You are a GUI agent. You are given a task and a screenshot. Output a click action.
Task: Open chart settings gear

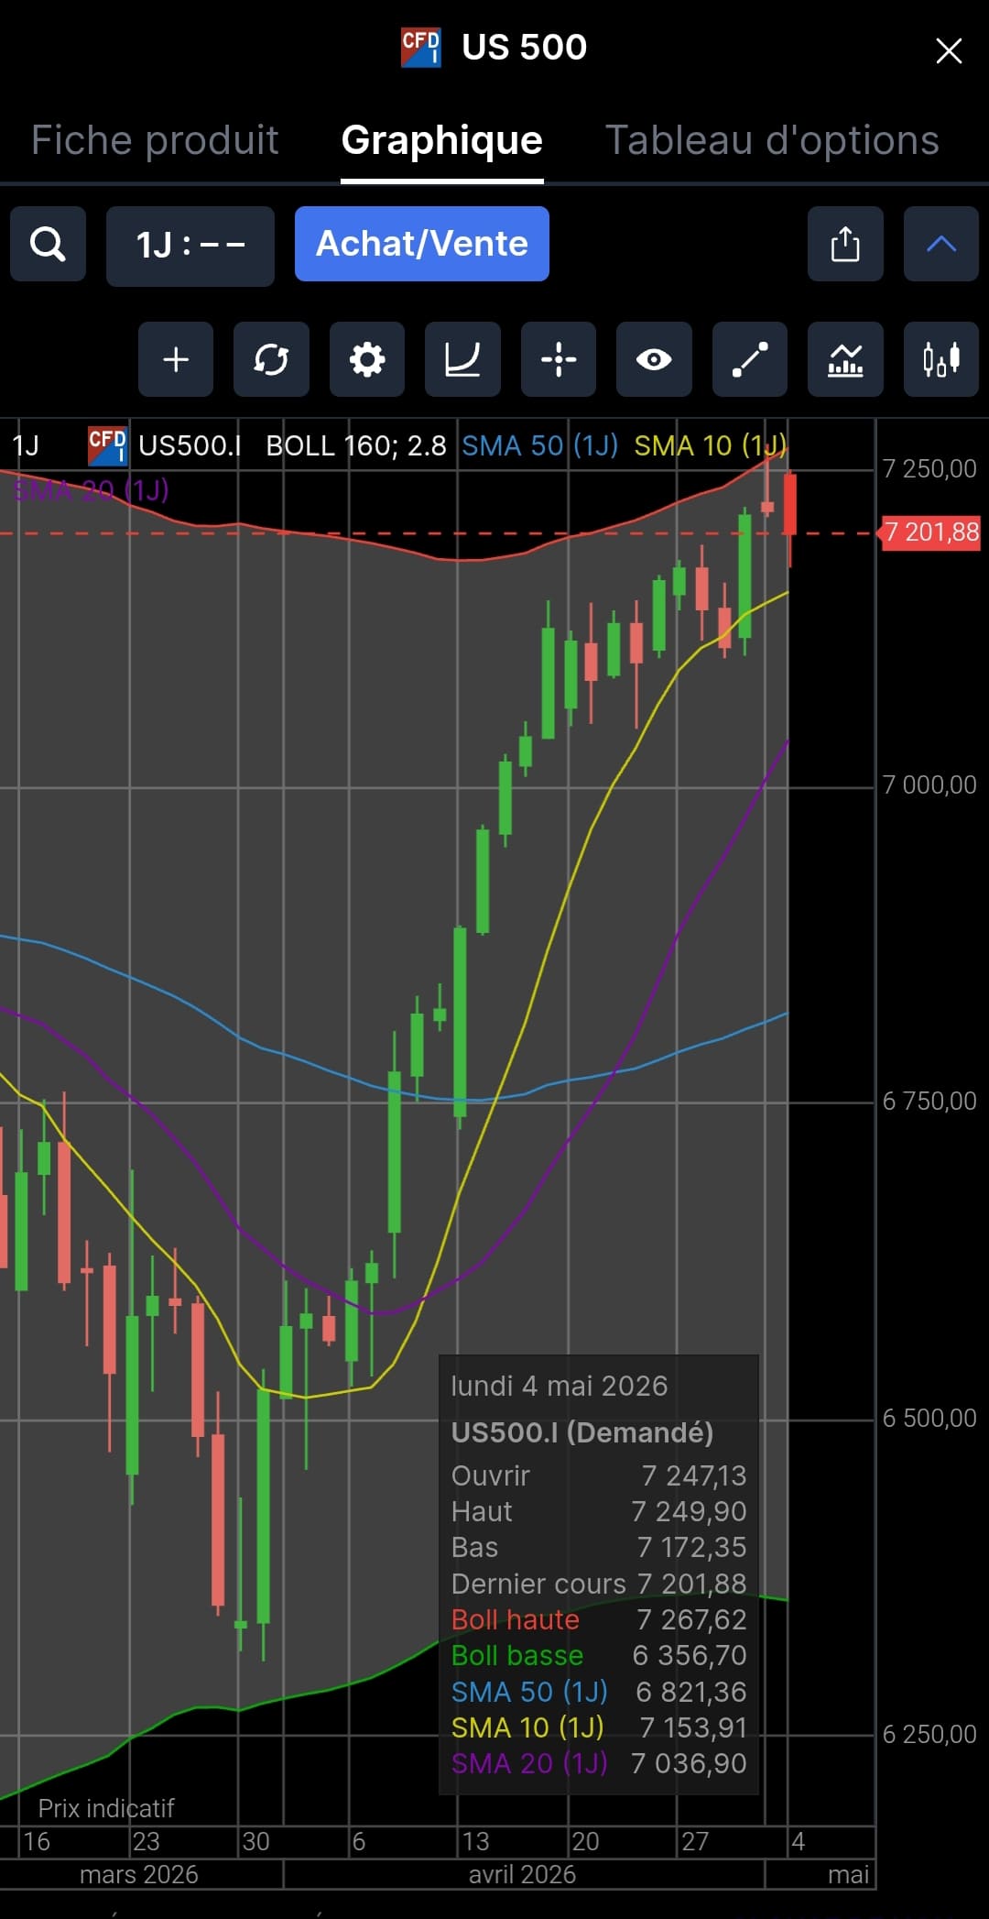tap(367, 359)
